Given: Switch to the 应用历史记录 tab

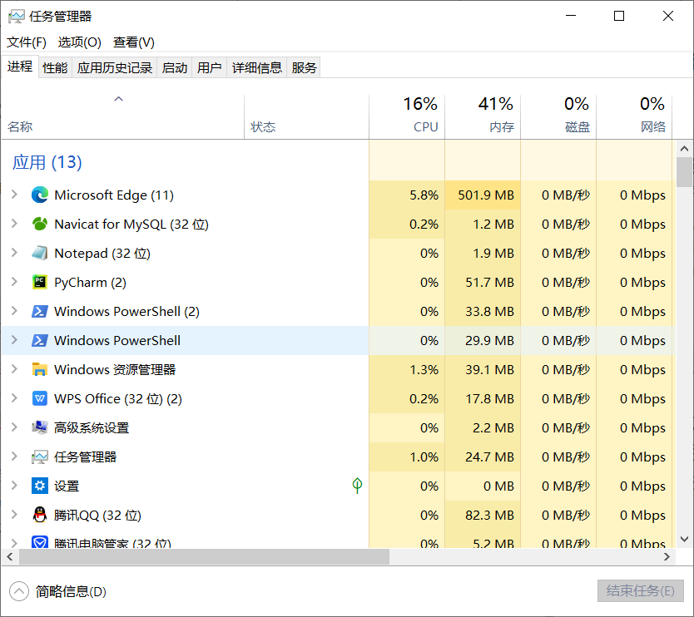Looking at the screenshot, I should 115,67.
